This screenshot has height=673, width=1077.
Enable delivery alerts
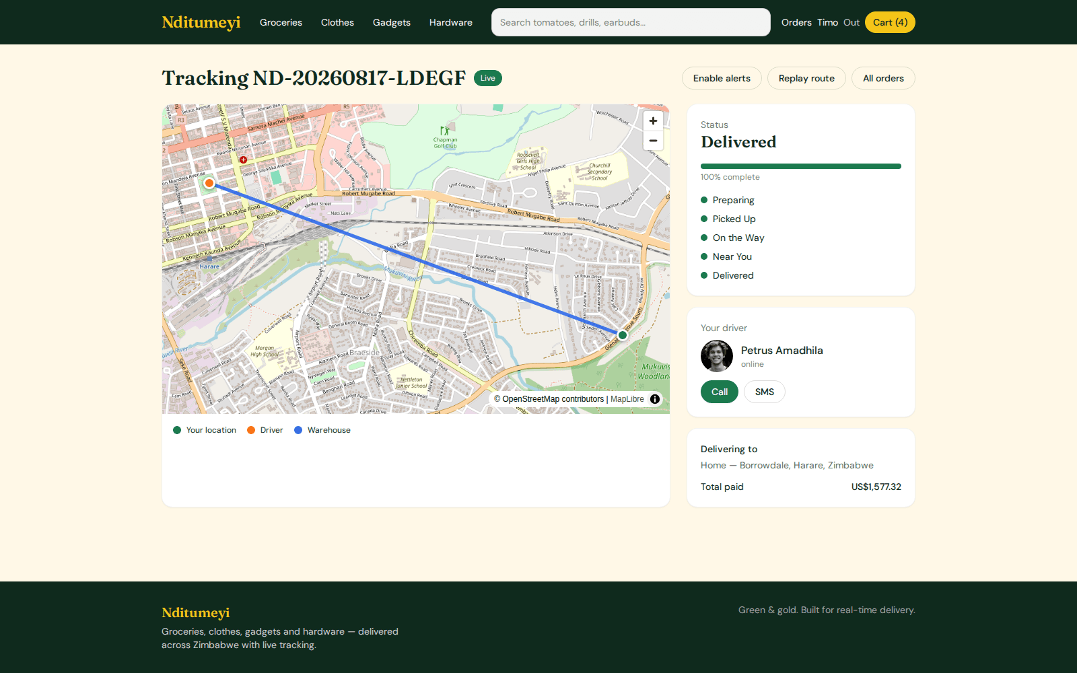(722, 78)
